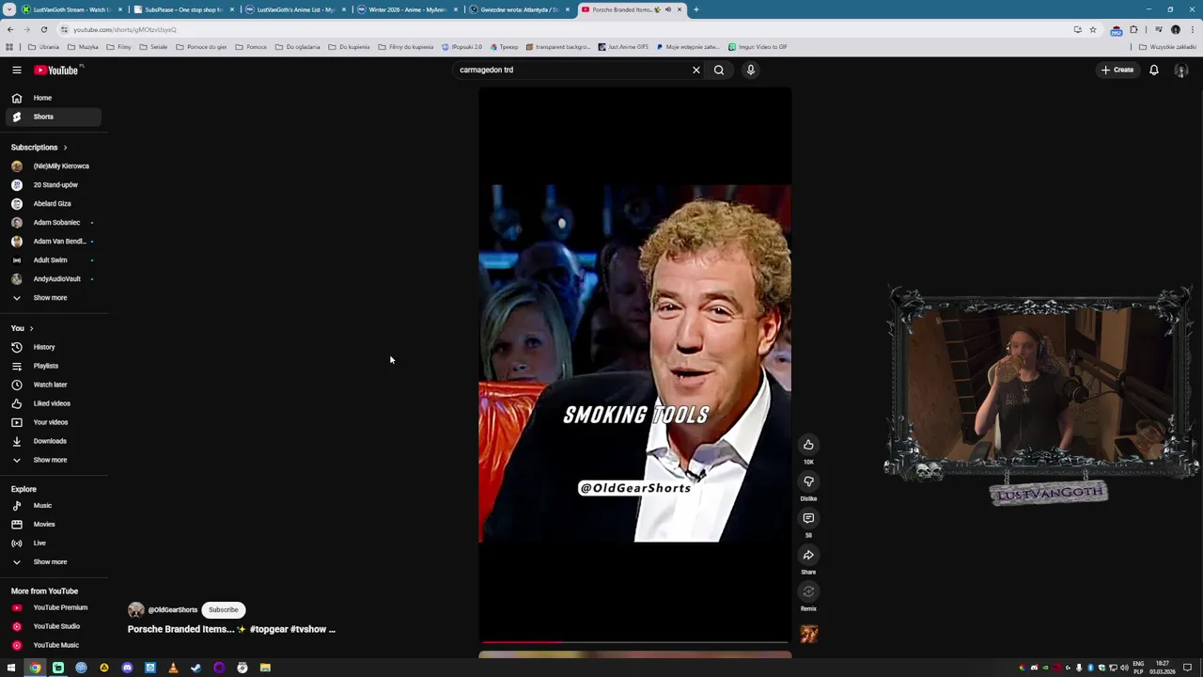Switch to SubsPlease browser tab

[183, 9]
